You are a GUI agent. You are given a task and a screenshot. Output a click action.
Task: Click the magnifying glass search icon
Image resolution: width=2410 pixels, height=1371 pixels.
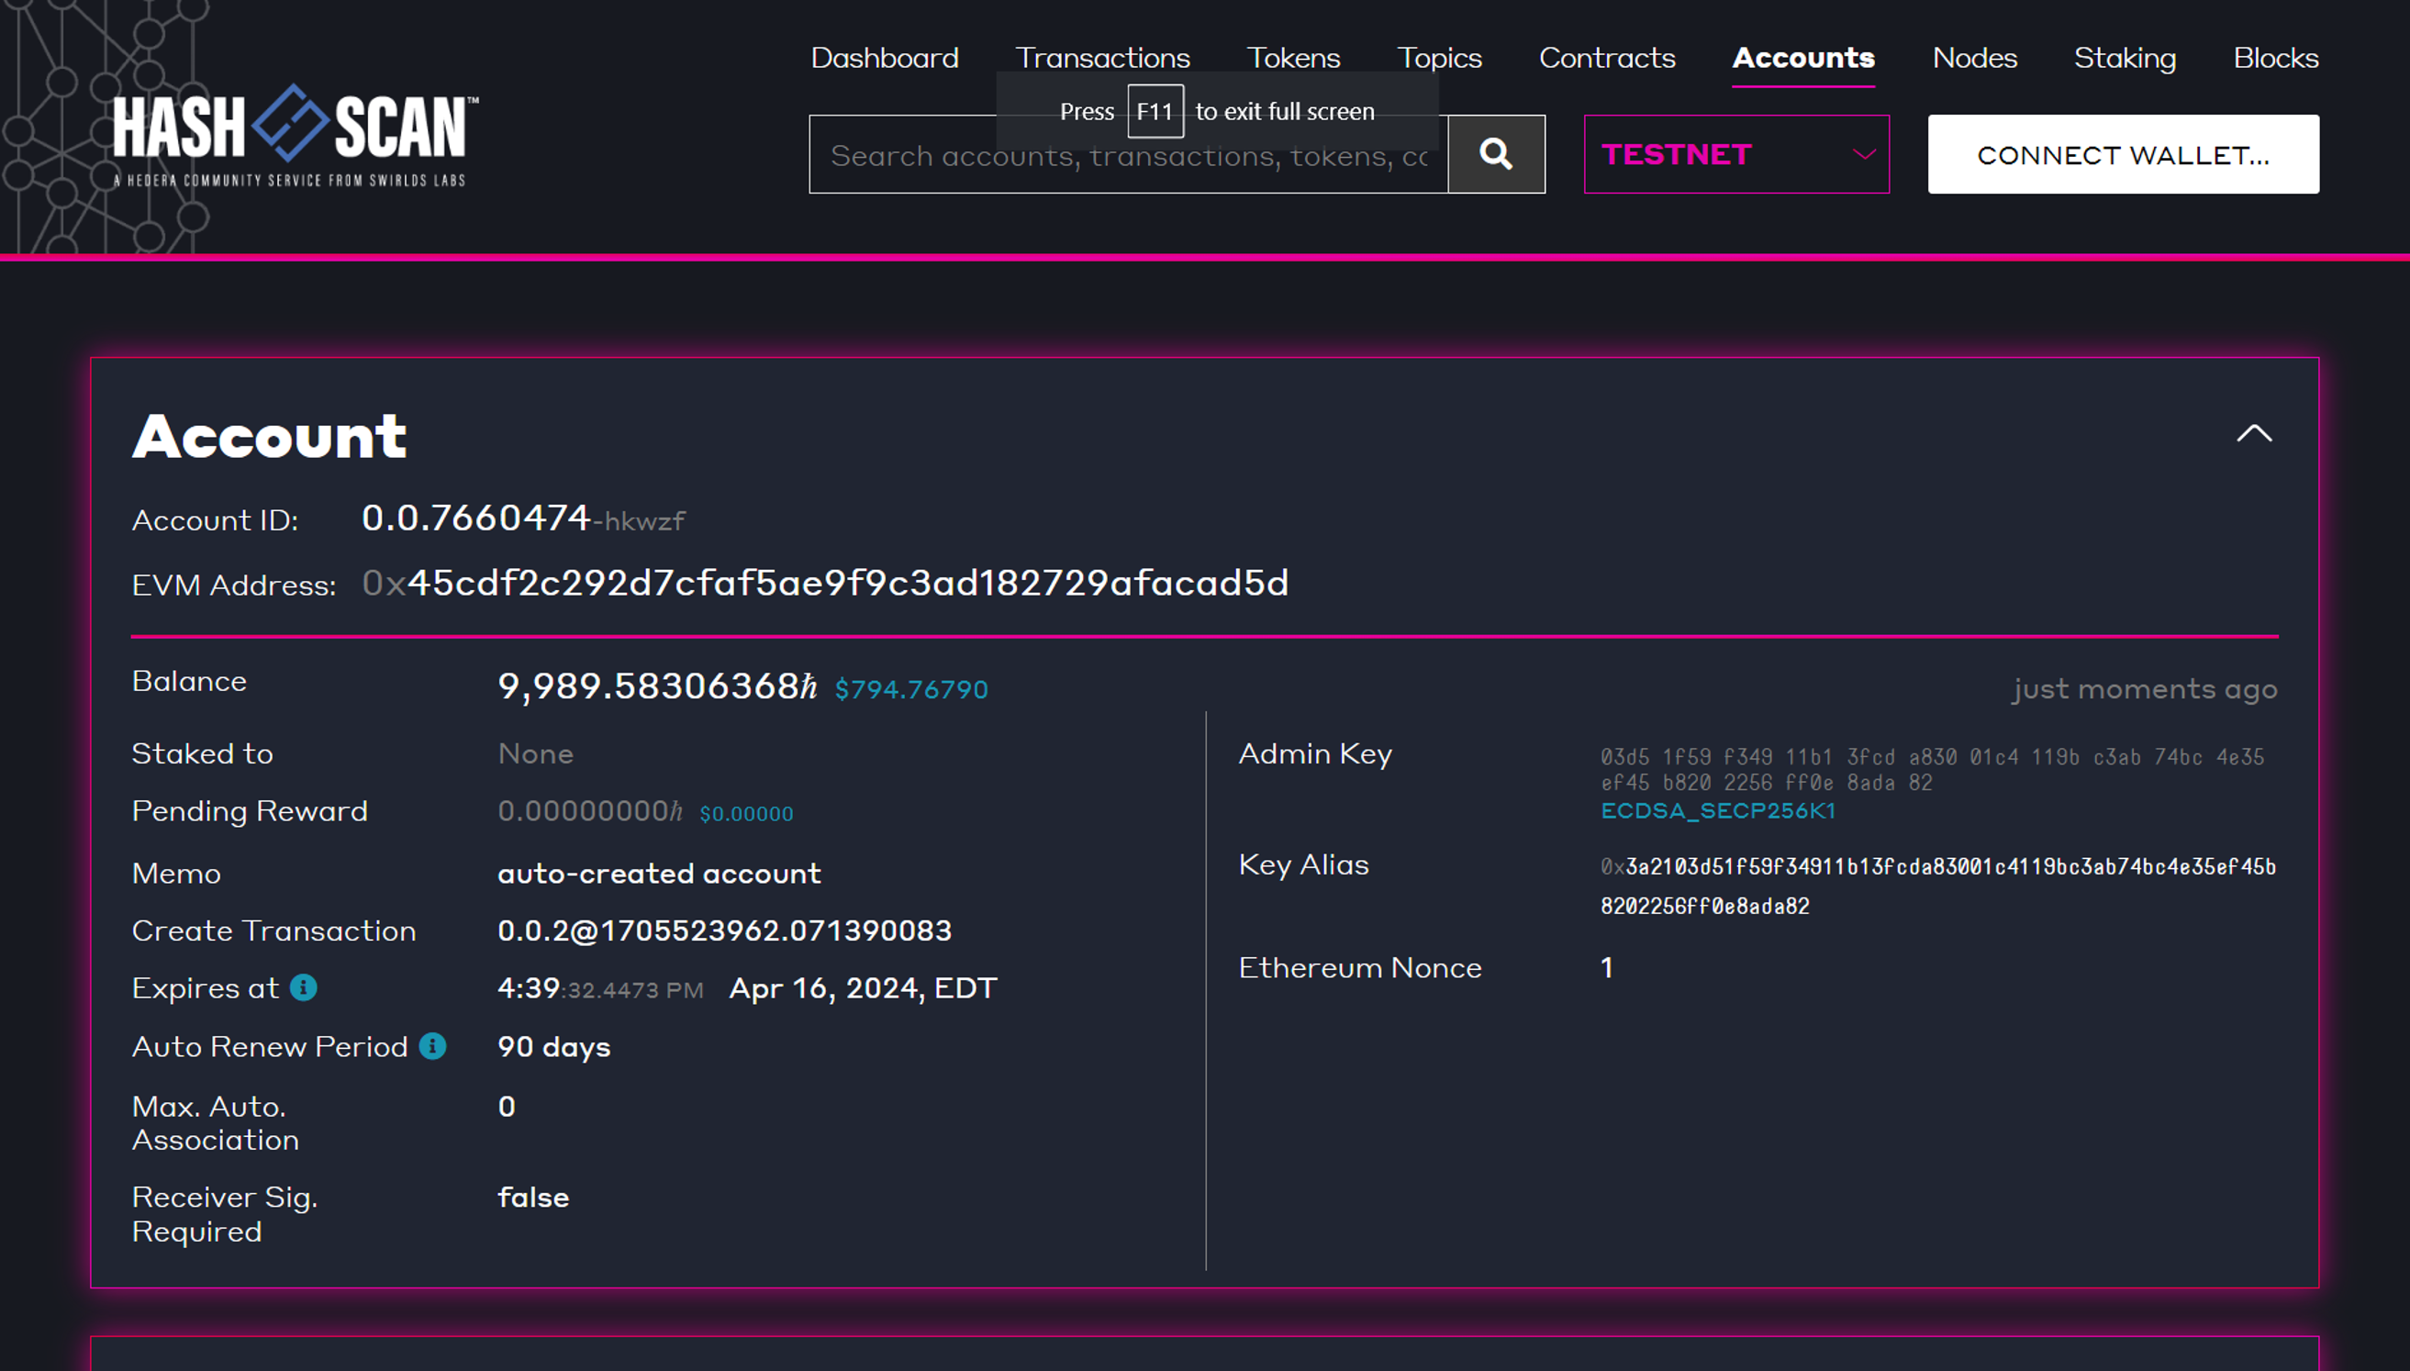[x=1495, y=154]
